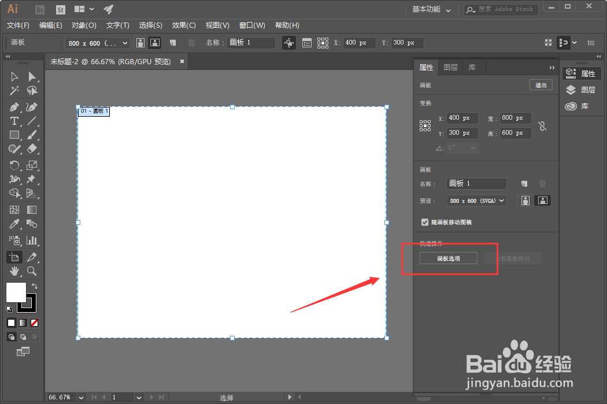Select the Rectangle tool

(14, 135)
